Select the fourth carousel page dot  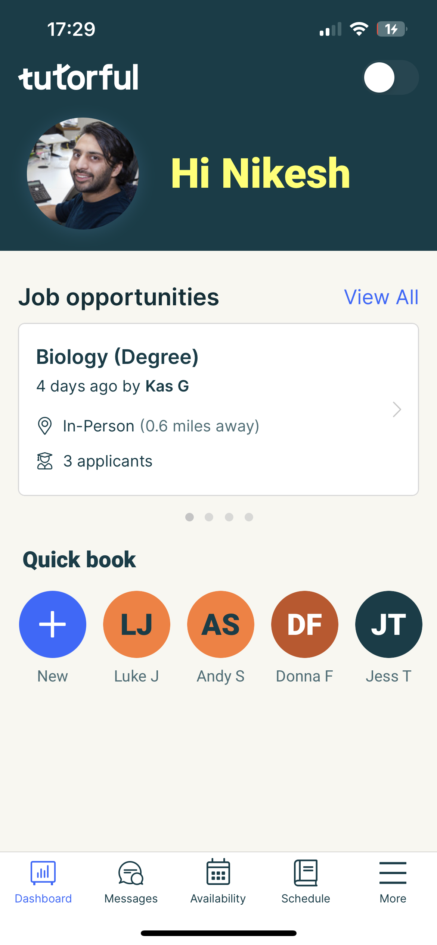click(249, 517)
